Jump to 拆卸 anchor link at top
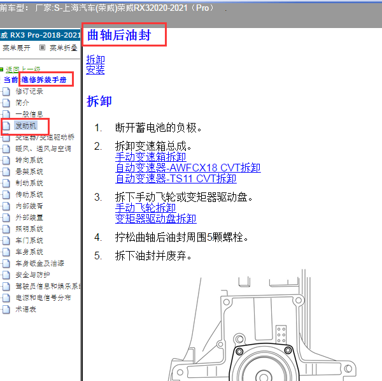The image size is (382, 381). coord(95,59)
